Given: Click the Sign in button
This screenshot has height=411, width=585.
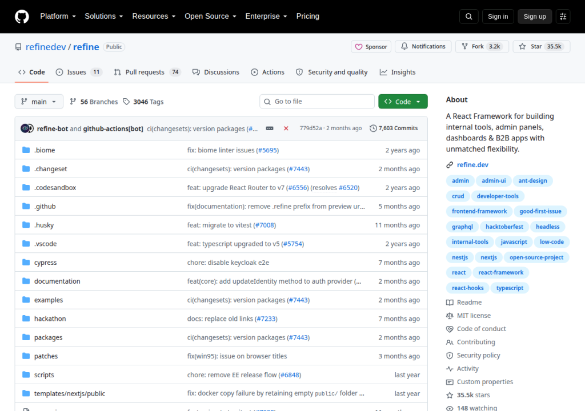Looking at the screenshot, I should (x=498, y=17).
